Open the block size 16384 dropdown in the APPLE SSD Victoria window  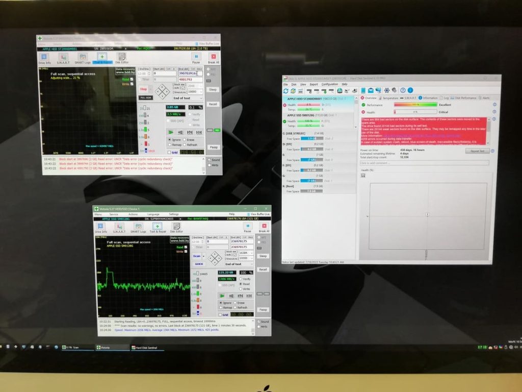click(x=246, y=253)
